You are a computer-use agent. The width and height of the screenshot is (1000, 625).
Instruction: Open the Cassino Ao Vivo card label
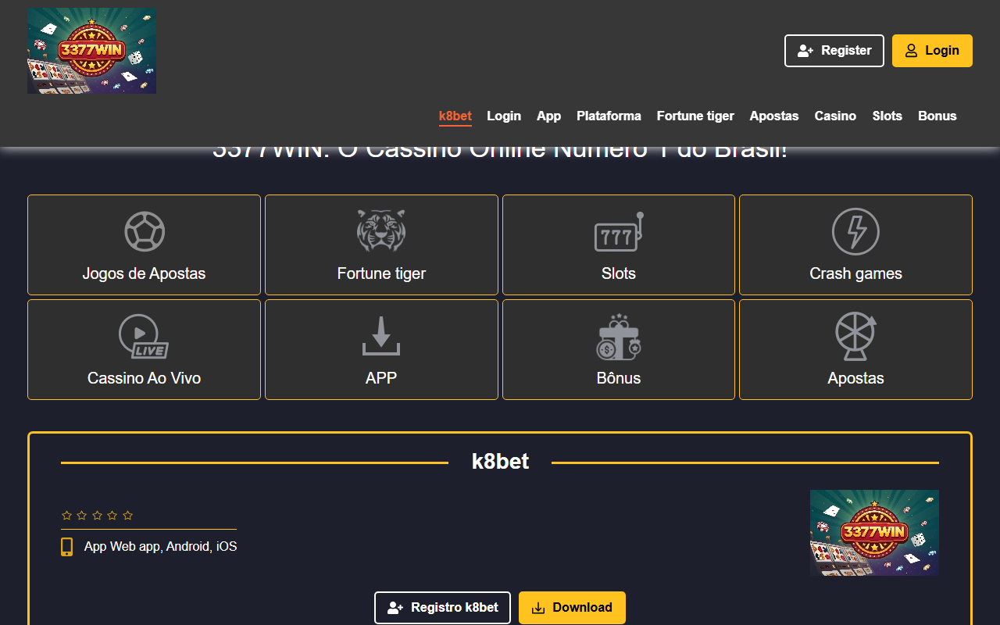[x=144, y=378]
